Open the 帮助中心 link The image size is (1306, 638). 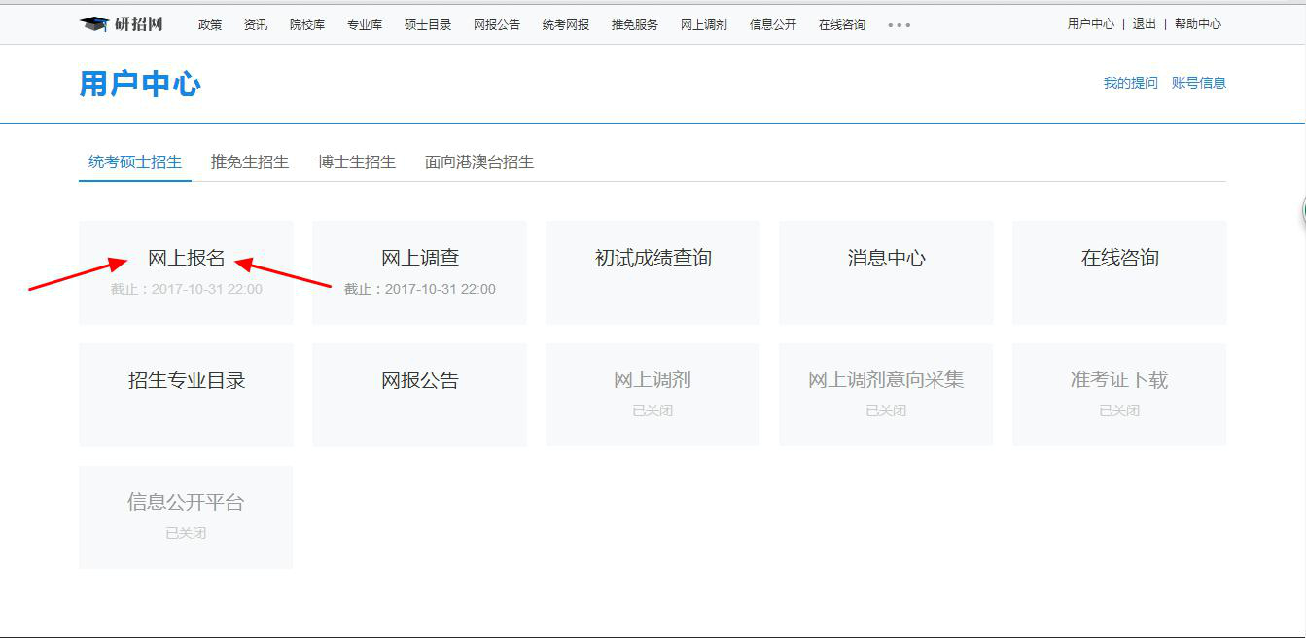click(x=1198, y=24)
